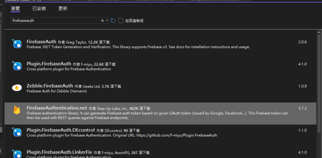
Task: Click the FirebaseAuth package icon
Action: click(x=17, y=44)
